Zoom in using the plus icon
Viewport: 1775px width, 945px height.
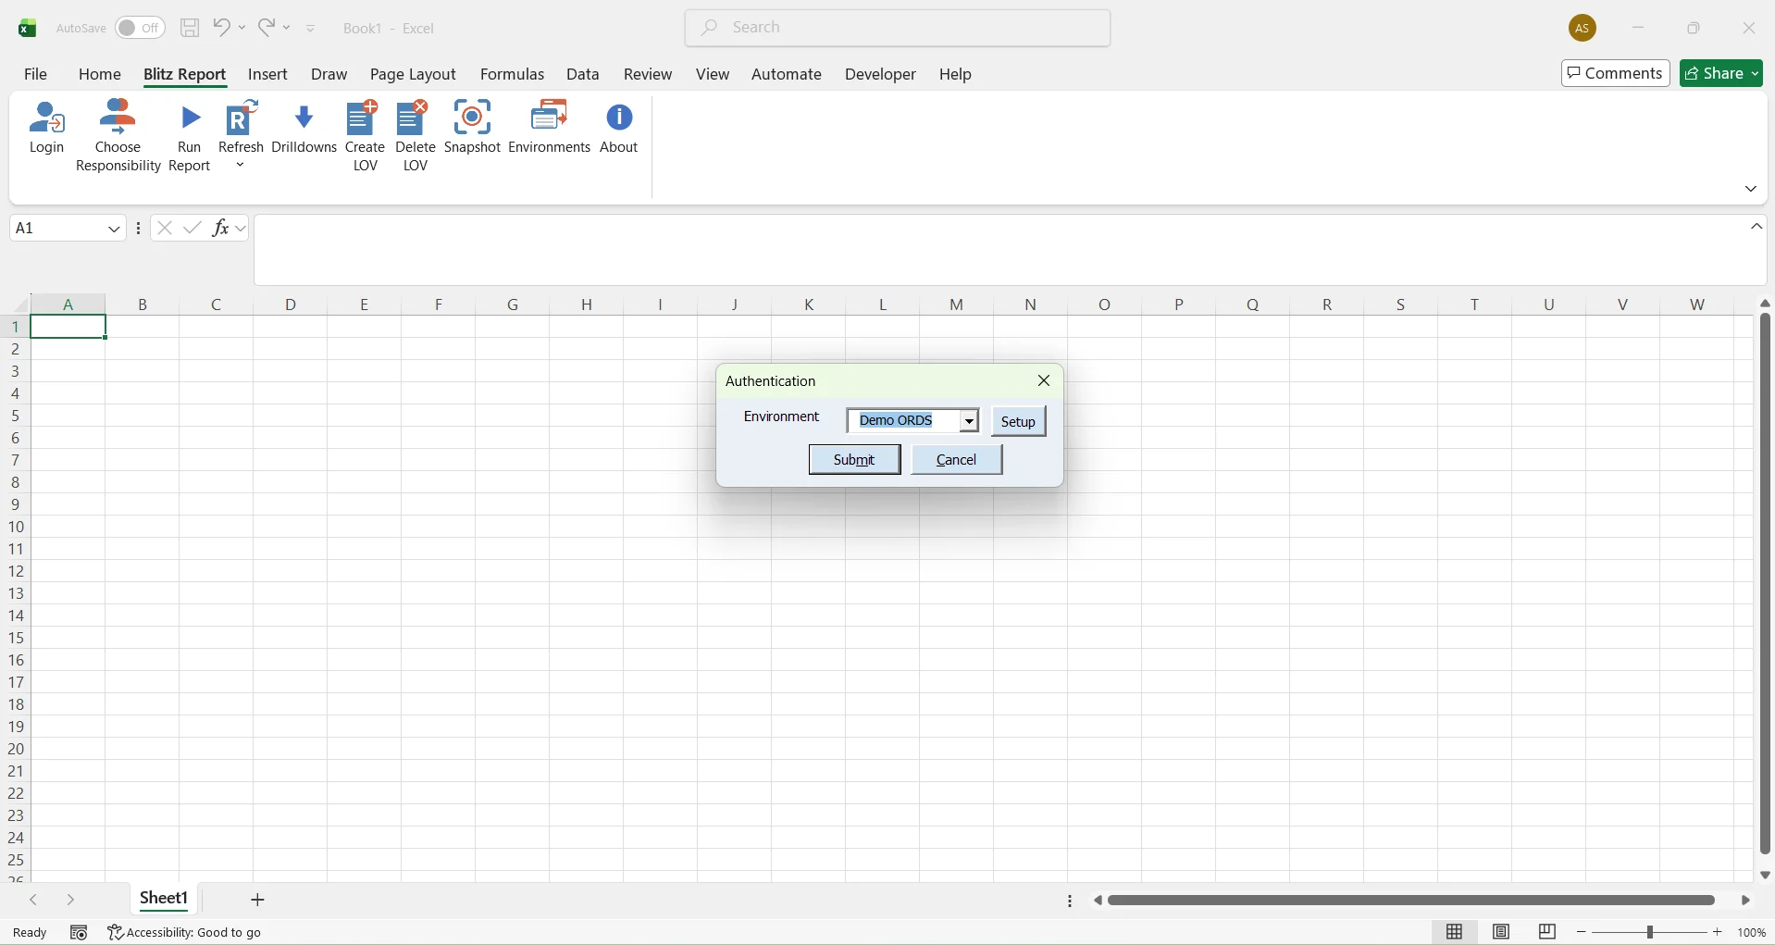click(1719, 933)
